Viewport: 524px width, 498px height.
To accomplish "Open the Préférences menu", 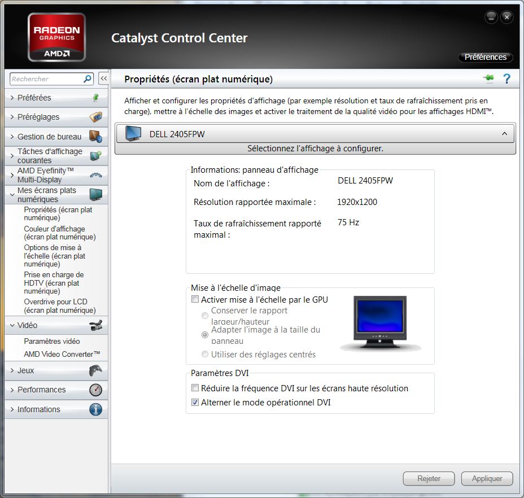I will point(485,57).
